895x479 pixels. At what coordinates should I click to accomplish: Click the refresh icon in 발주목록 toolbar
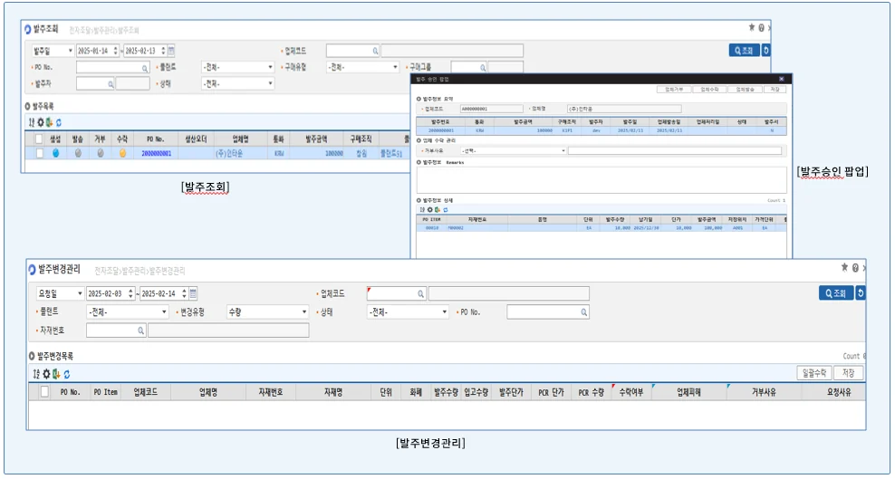[58, 122]
